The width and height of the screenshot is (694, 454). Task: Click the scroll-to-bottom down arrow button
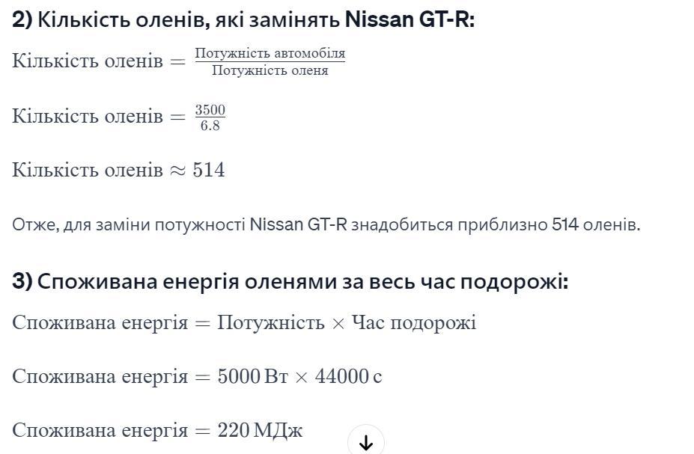point(365,442)
